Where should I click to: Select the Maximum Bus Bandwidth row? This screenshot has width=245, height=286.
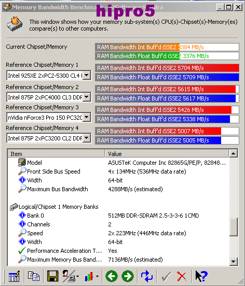pyautogui.click(x=118, y=189)
